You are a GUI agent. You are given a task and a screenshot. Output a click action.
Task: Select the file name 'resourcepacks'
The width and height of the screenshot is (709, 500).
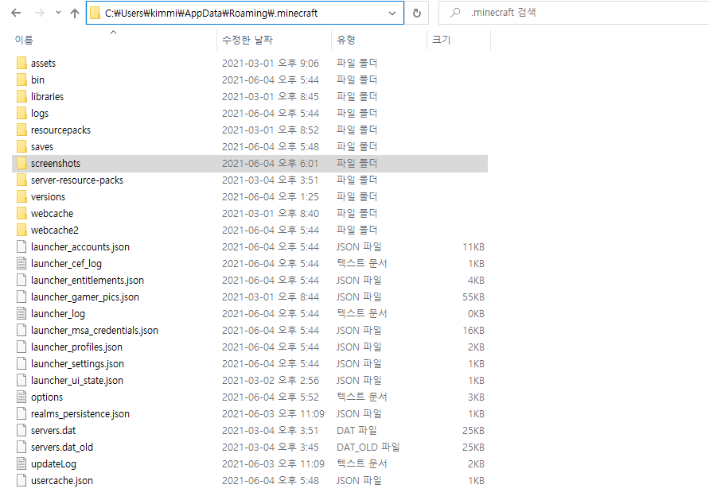61,130
